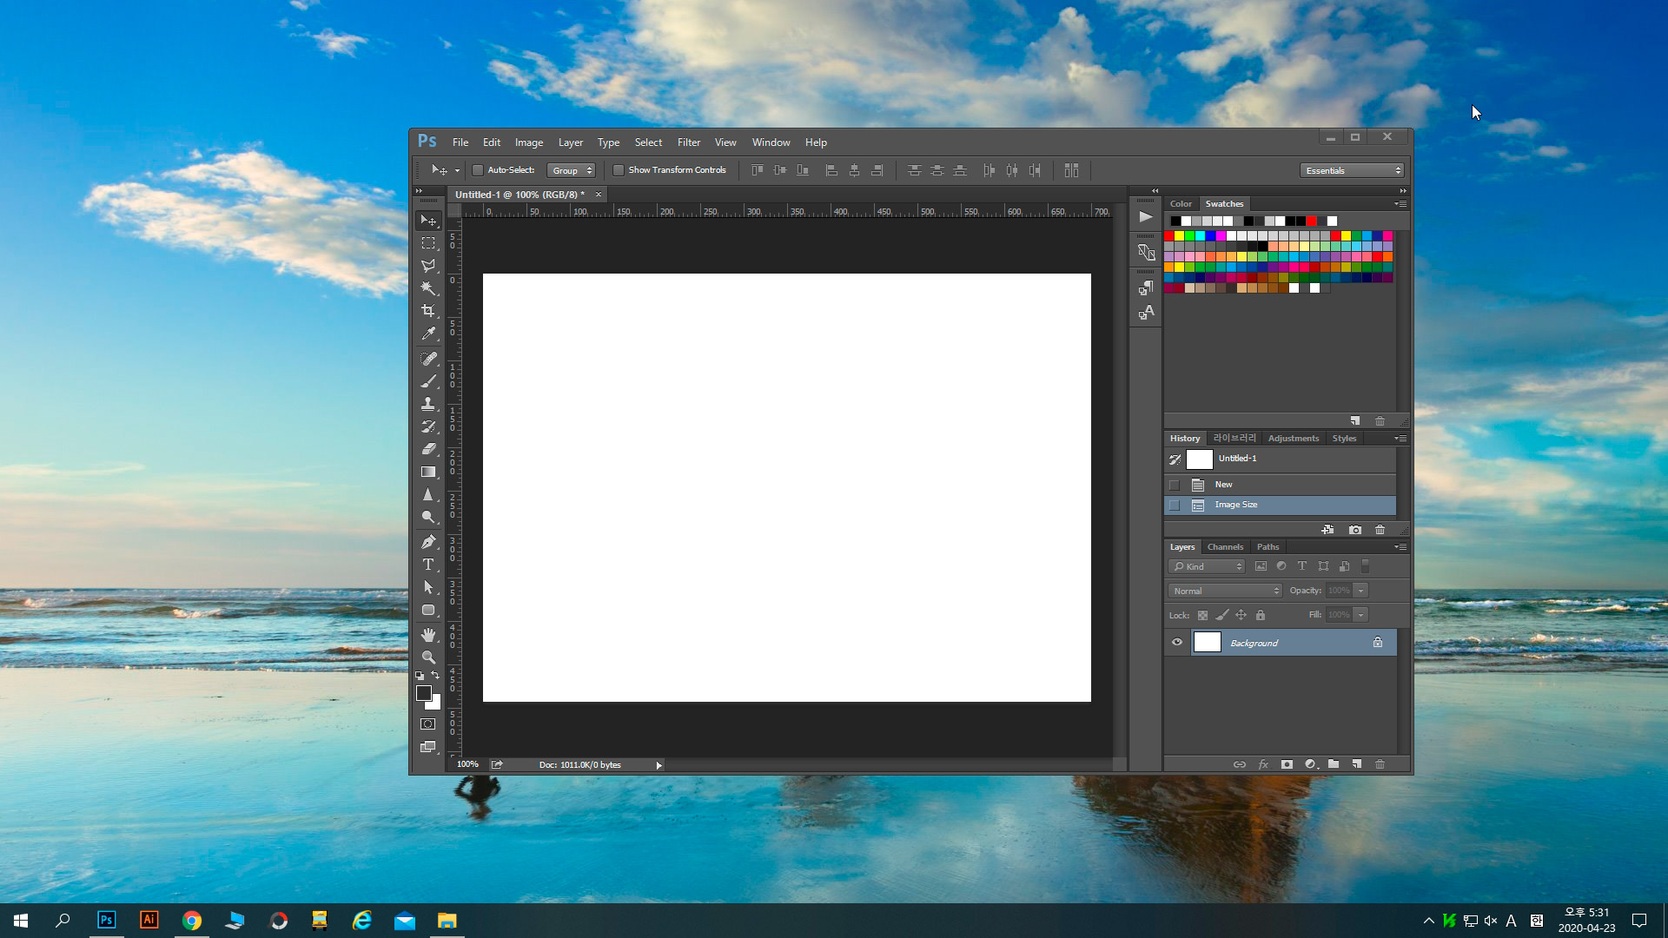Expand the History panel options
Screen dimensions: 1668x938
click(1401, 436)
